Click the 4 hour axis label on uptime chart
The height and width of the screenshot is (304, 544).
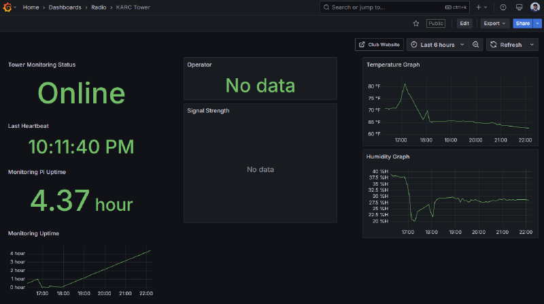18,253
